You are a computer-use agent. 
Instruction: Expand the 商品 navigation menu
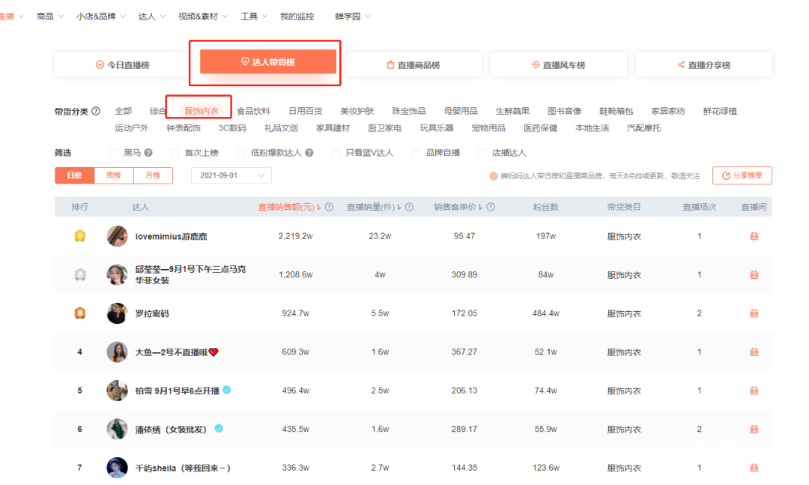point(49,16)
